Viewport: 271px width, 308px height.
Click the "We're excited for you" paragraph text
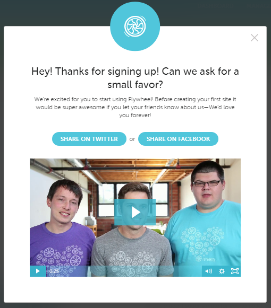135,107
